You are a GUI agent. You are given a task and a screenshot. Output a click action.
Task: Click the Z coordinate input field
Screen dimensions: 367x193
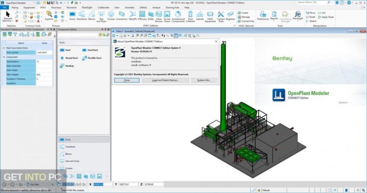[153, 184]
